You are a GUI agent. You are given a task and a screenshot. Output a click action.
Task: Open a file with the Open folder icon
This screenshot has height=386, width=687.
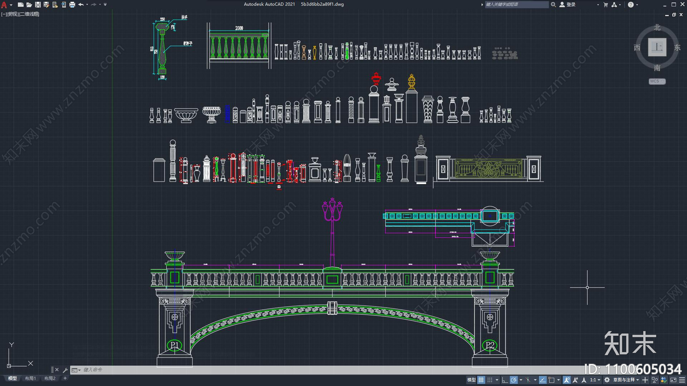(29, 5)
